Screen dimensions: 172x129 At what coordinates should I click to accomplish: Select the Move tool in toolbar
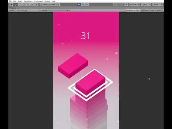pyautogui.click(x=16, y=5)
